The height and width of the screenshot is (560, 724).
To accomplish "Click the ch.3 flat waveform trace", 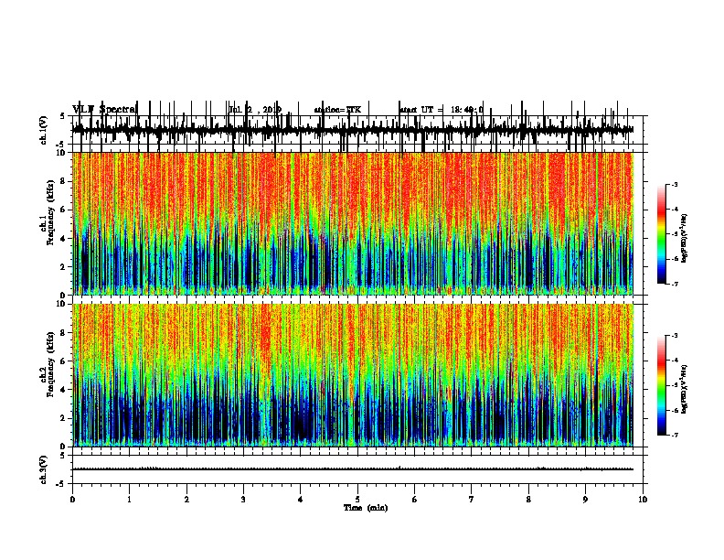I will pyautogui.click(x=353, y=469).
